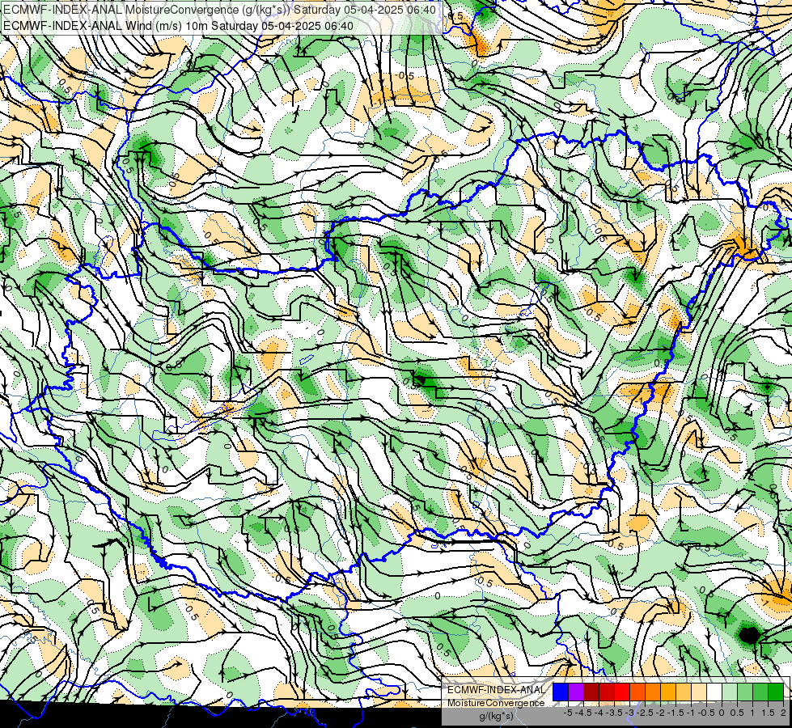Click the final legend tick label 2

pos(783,713)
